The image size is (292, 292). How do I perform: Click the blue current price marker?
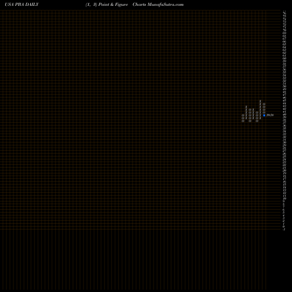coord(264,115)
